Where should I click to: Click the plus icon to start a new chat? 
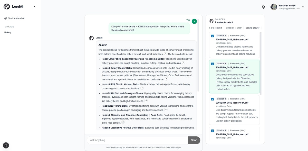pyautogui.click(x=6, y=18)
